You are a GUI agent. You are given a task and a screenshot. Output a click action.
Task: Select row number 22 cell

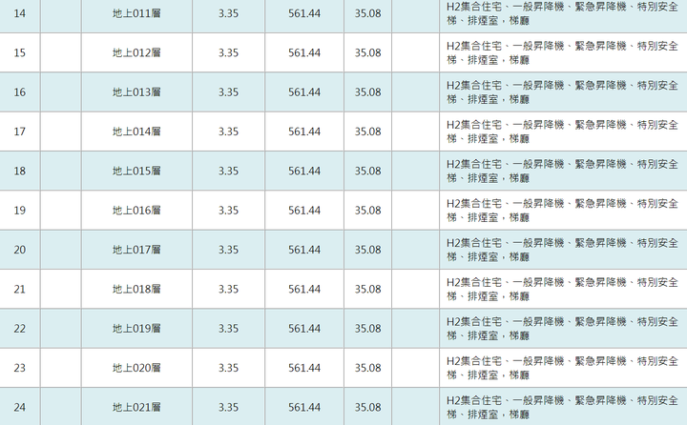20,329
